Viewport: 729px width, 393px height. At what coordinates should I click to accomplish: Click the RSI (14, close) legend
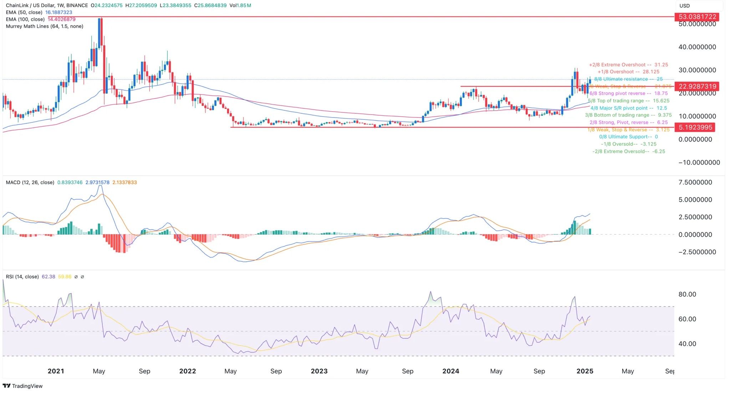coord(22,277)
